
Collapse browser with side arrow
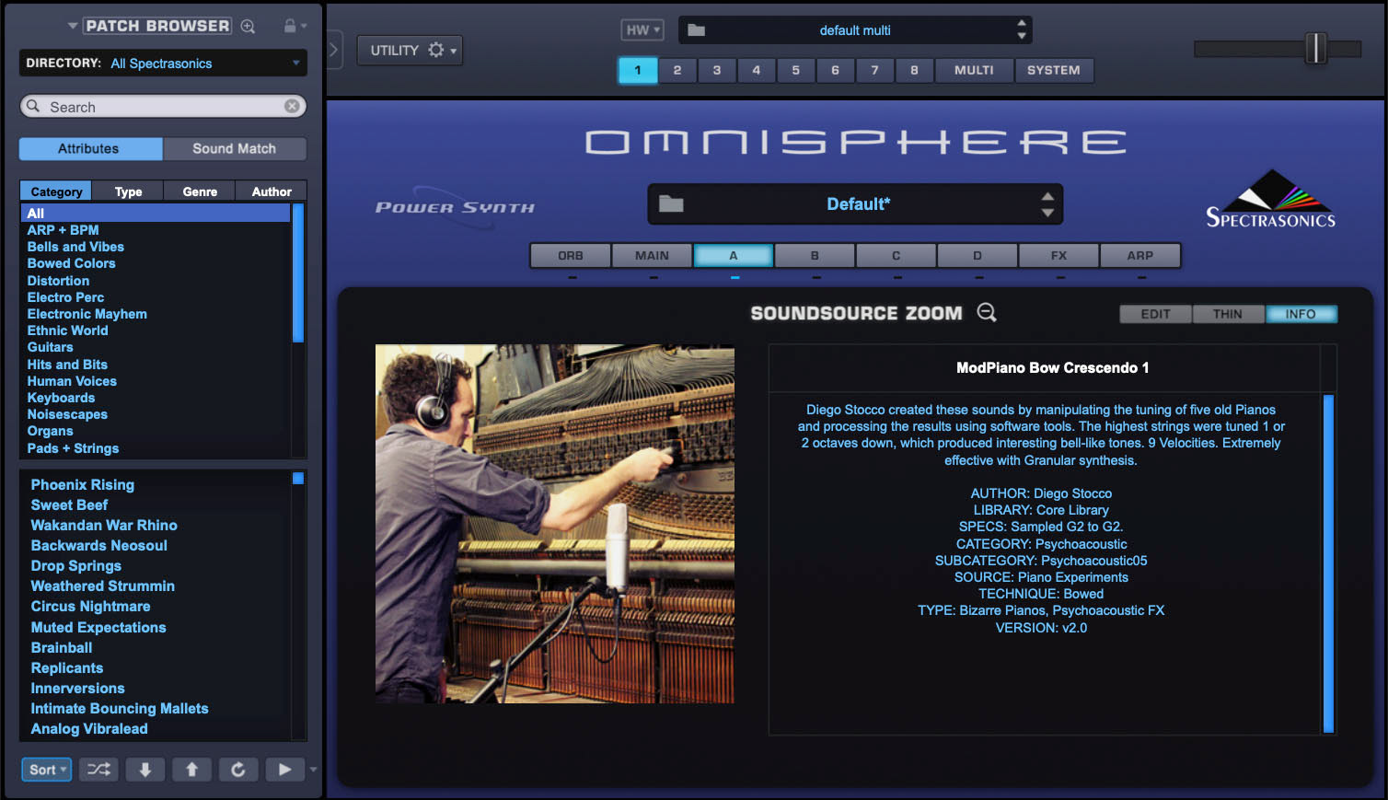[x=334, y=50]
